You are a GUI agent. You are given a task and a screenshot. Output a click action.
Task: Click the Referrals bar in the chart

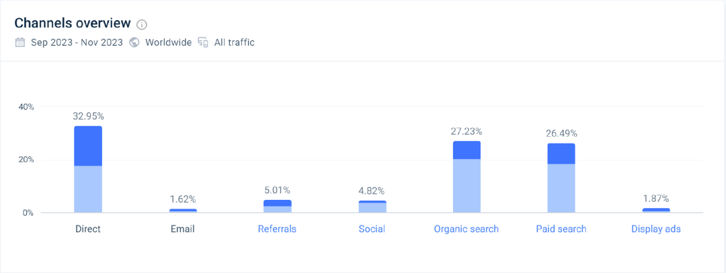[x=277, y=207]
